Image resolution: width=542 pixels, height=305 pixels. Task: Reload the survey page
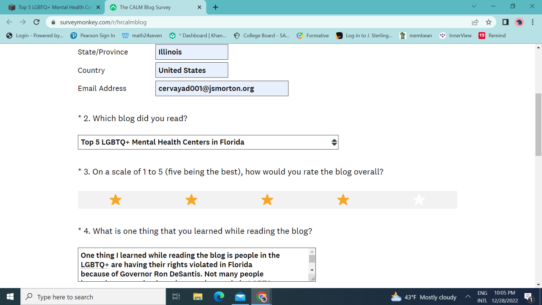pyautogui.click(x=36, y=22)
